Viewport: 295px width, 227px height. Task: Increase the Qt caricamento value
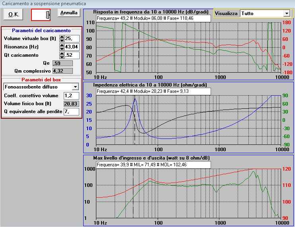tap(62, 54)
